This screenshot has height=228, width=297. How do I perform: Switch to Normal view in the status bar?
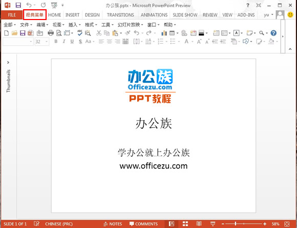(172, 224)
